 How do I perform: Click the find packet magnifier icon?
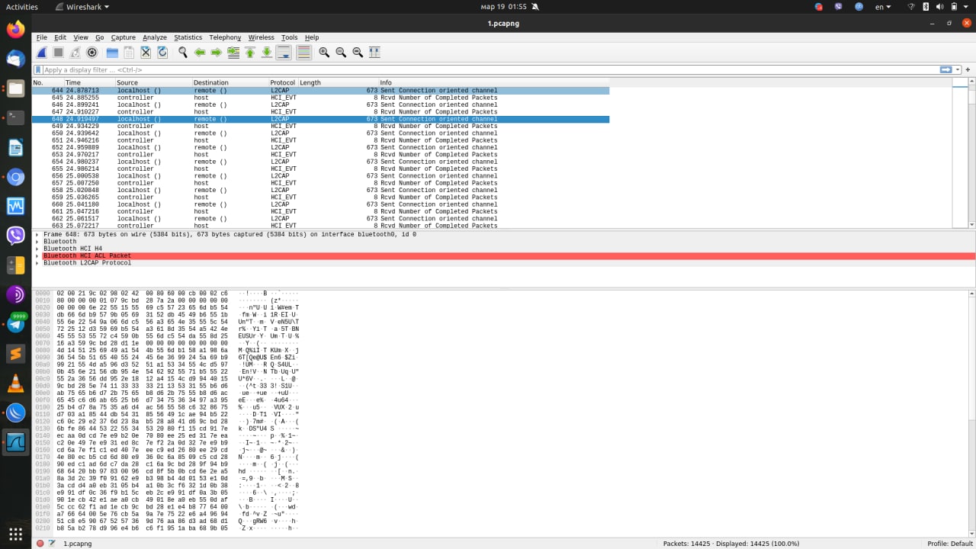(x=183, y=53)
